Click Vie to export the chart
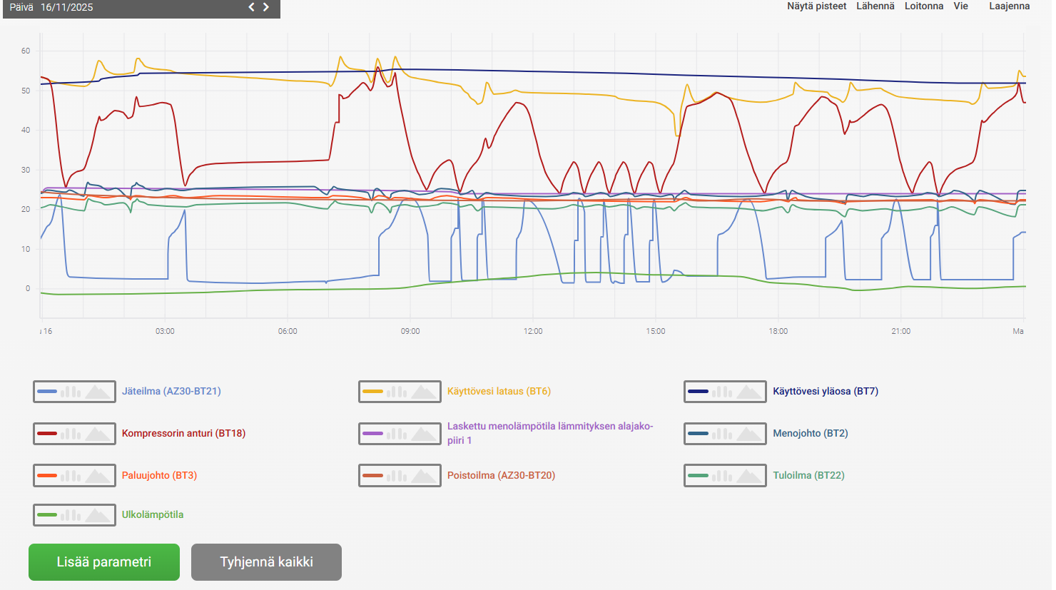 click(960, 6)
